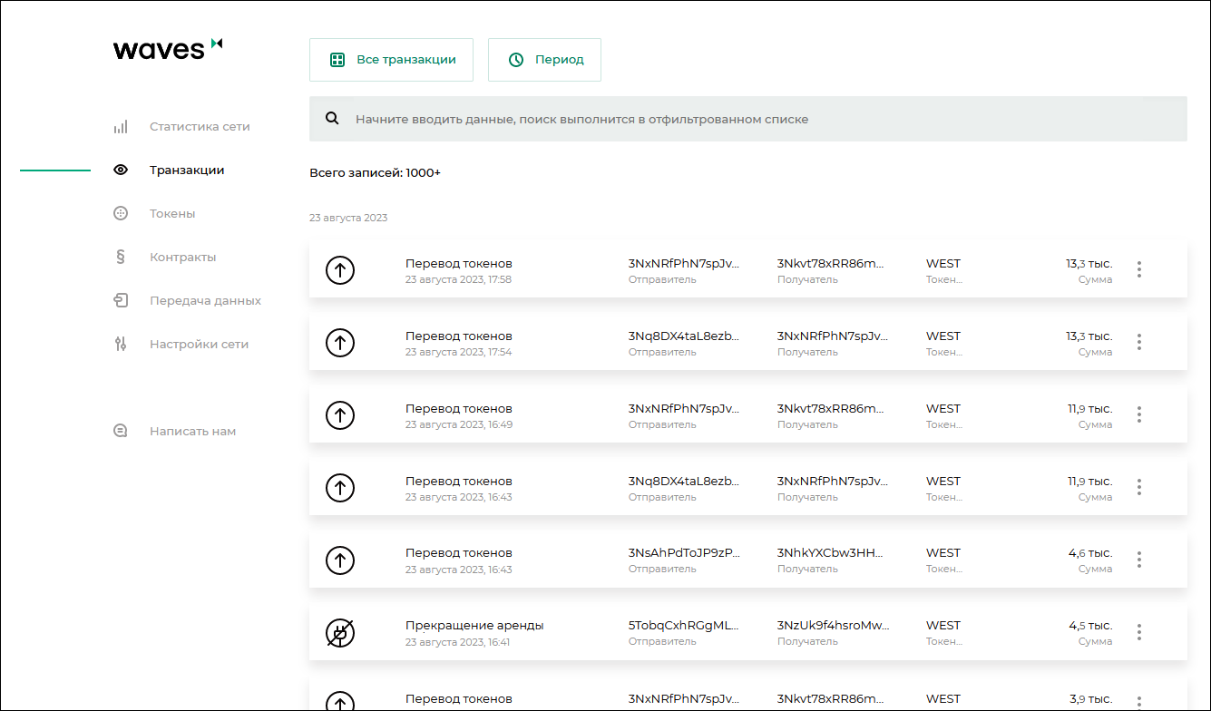Open the Все транзакции filter
This screenshot has height=711, width=1211.
[x=391, y=60]
